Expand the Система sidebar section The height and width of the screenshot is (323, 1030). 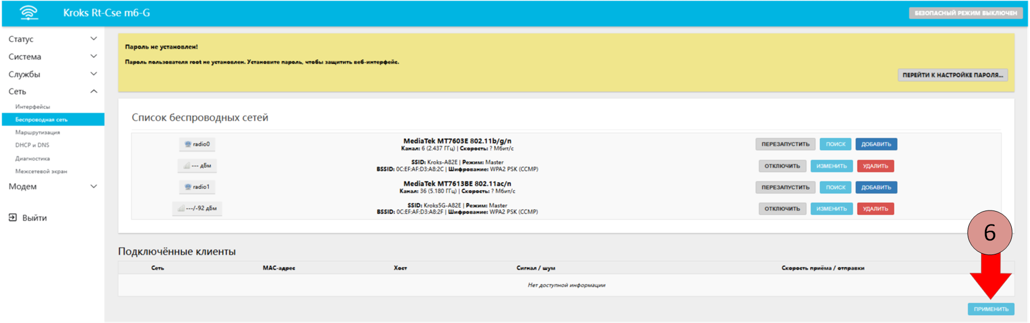(x=53, y=57)
